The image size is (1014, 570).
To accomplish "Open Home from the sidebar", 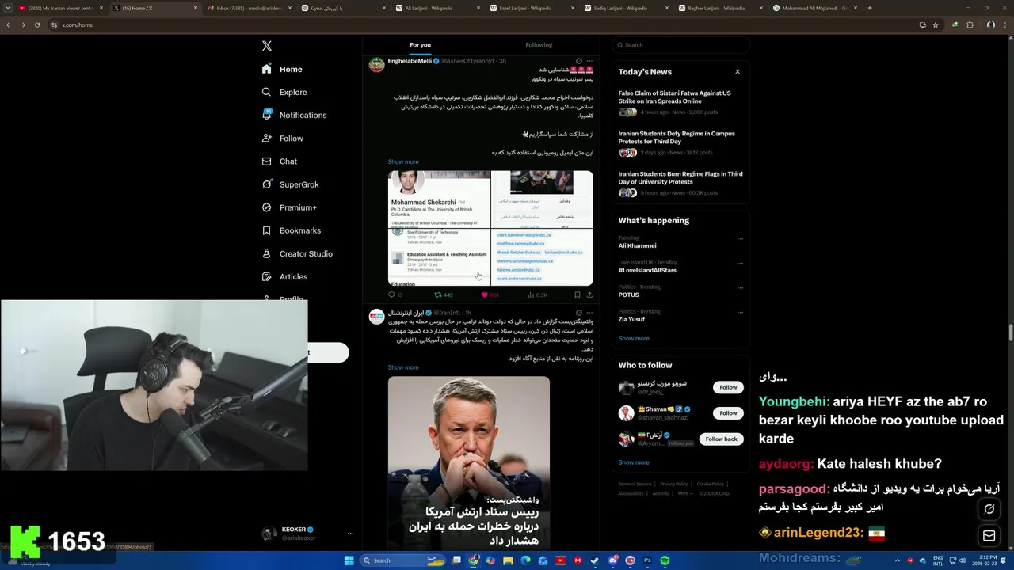I will pyautogui.click(x=282, y=69).
